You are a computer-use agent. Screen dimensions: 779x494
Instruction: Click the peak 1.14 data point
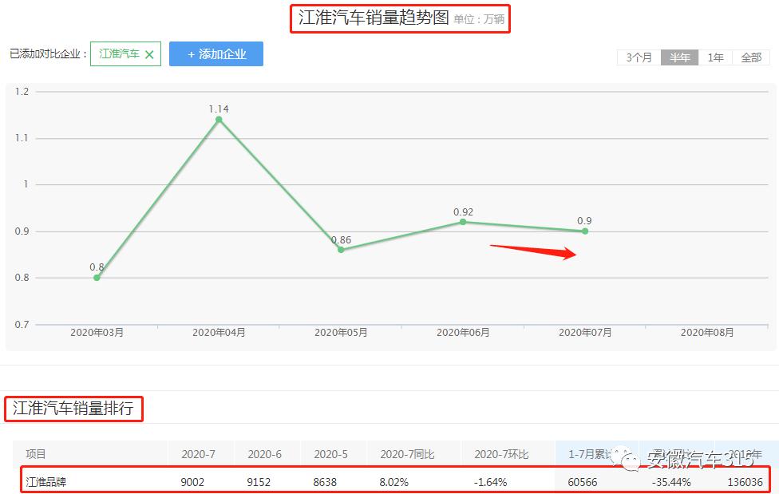point(218,120)
